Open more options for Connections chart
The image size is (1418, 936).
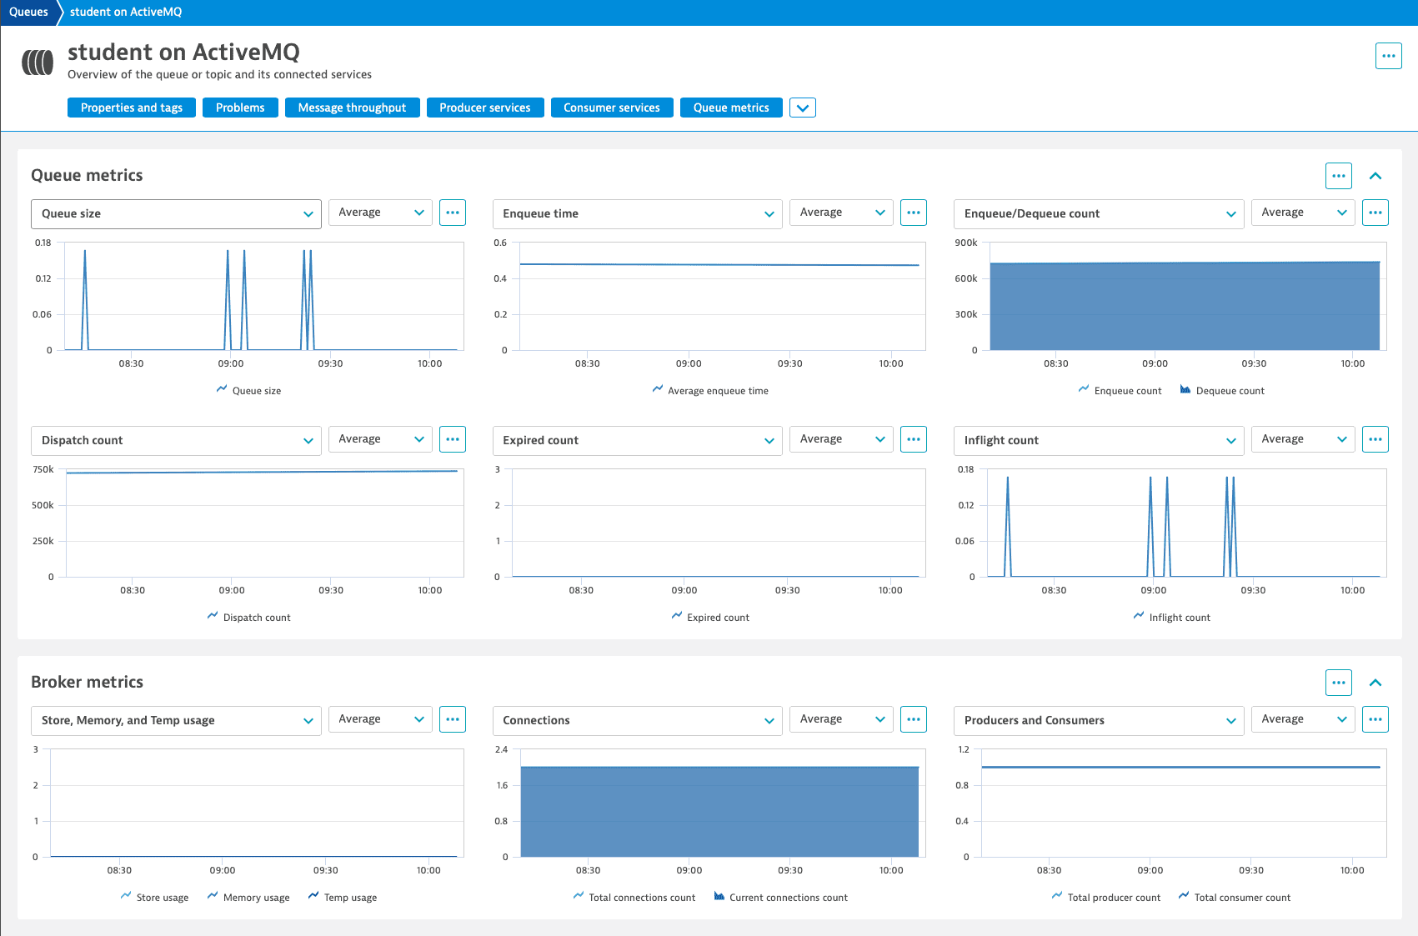click(914, 719)
